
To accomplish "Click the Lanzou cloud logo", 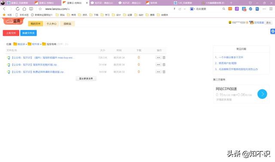I will pyautogui.click(x=14, y=21).
